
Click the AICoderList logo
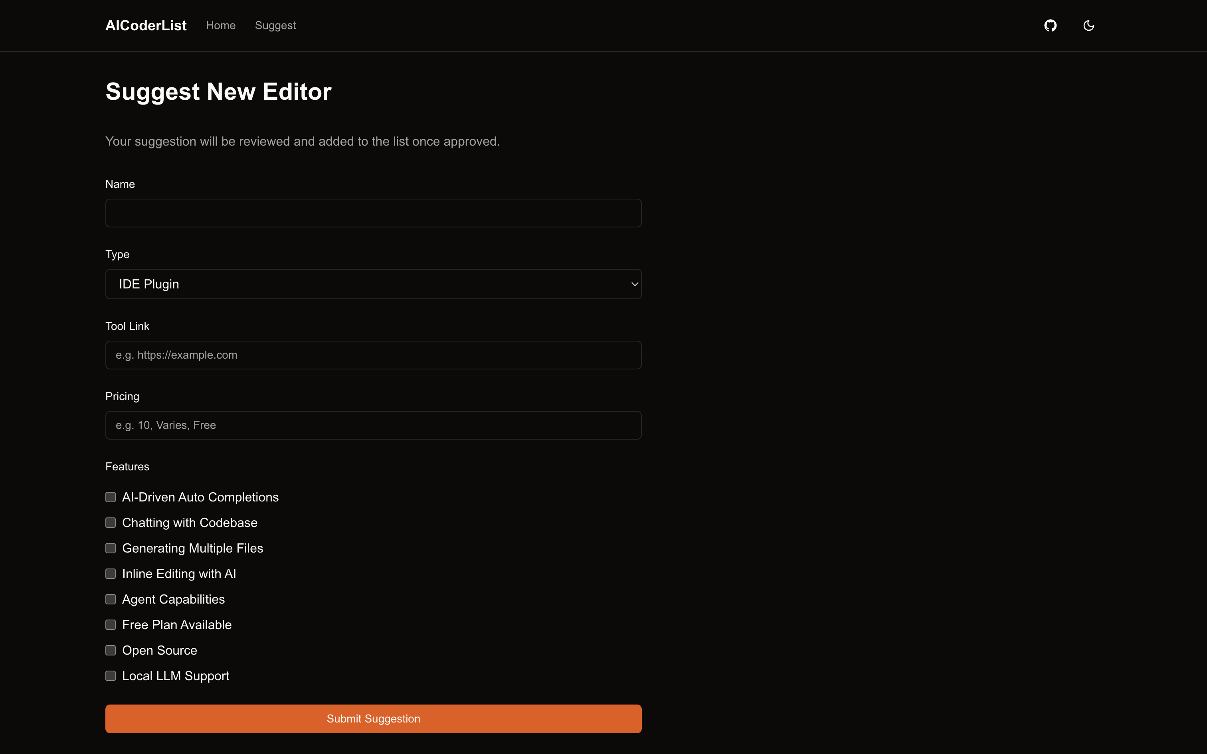[146, 26]
